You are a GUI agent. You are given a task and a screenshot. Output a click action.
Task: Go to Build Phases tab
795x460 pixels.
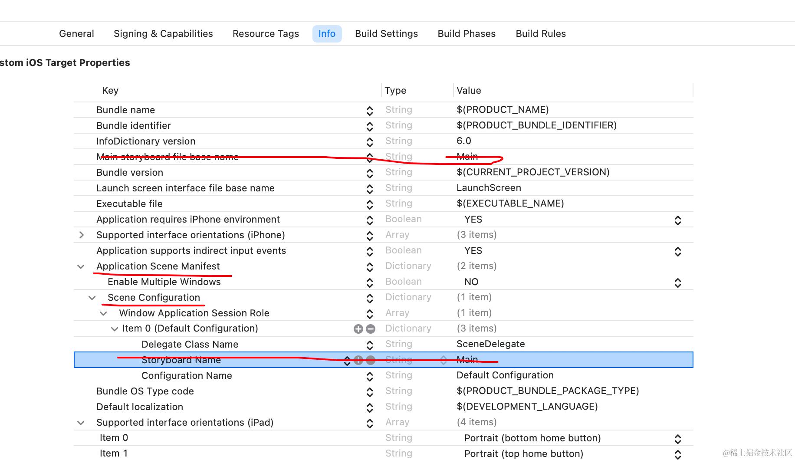pos(466,34)
